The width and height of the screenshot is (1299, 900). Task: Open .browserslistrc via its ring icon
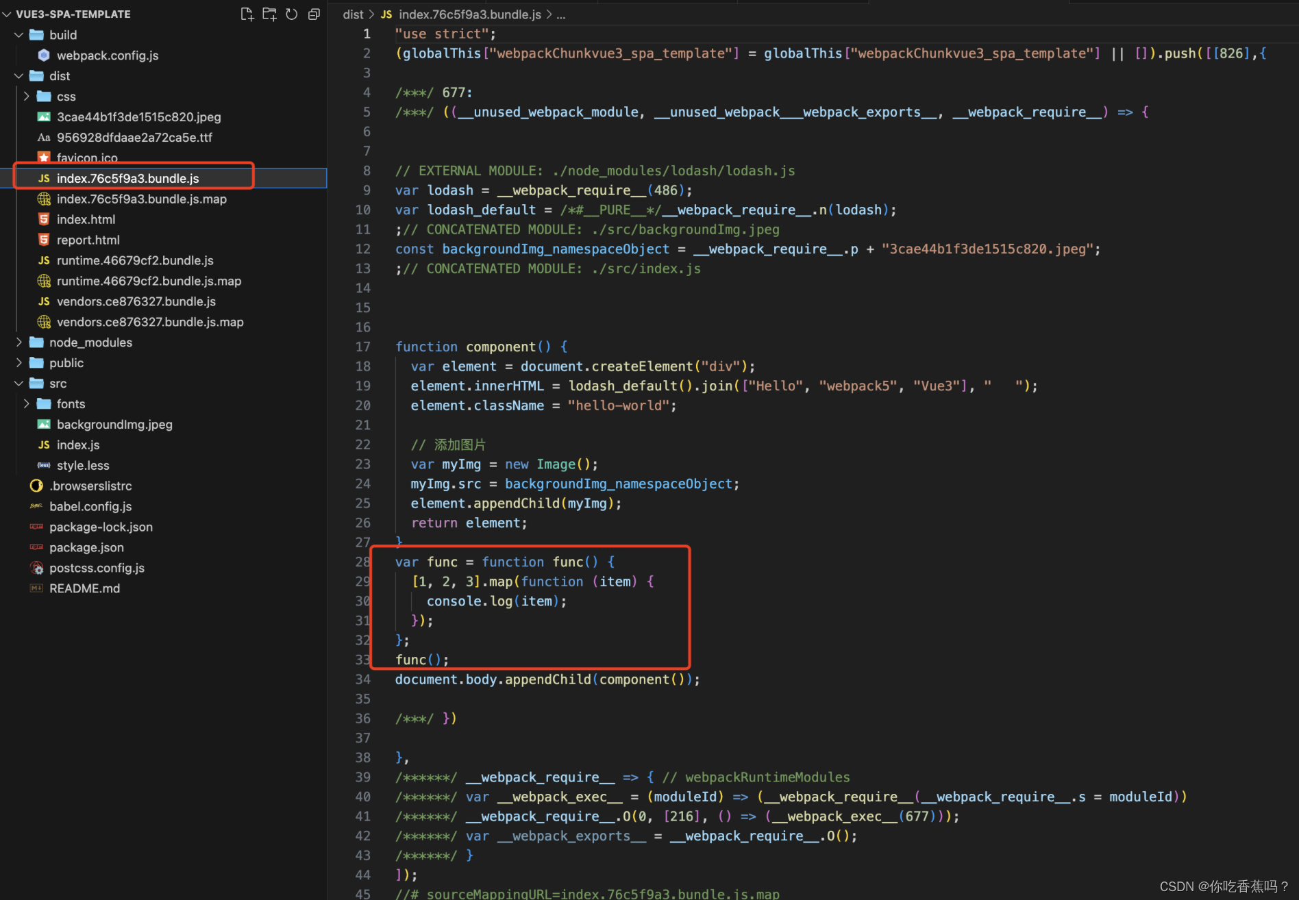[36, 486]
